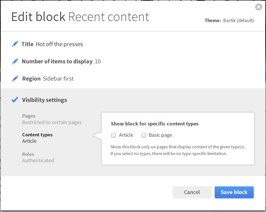Image resolution: width=266 pixels, height=212 pixels.
Task: Click the Bartik (default) theme label
Action: coord(238,21)
